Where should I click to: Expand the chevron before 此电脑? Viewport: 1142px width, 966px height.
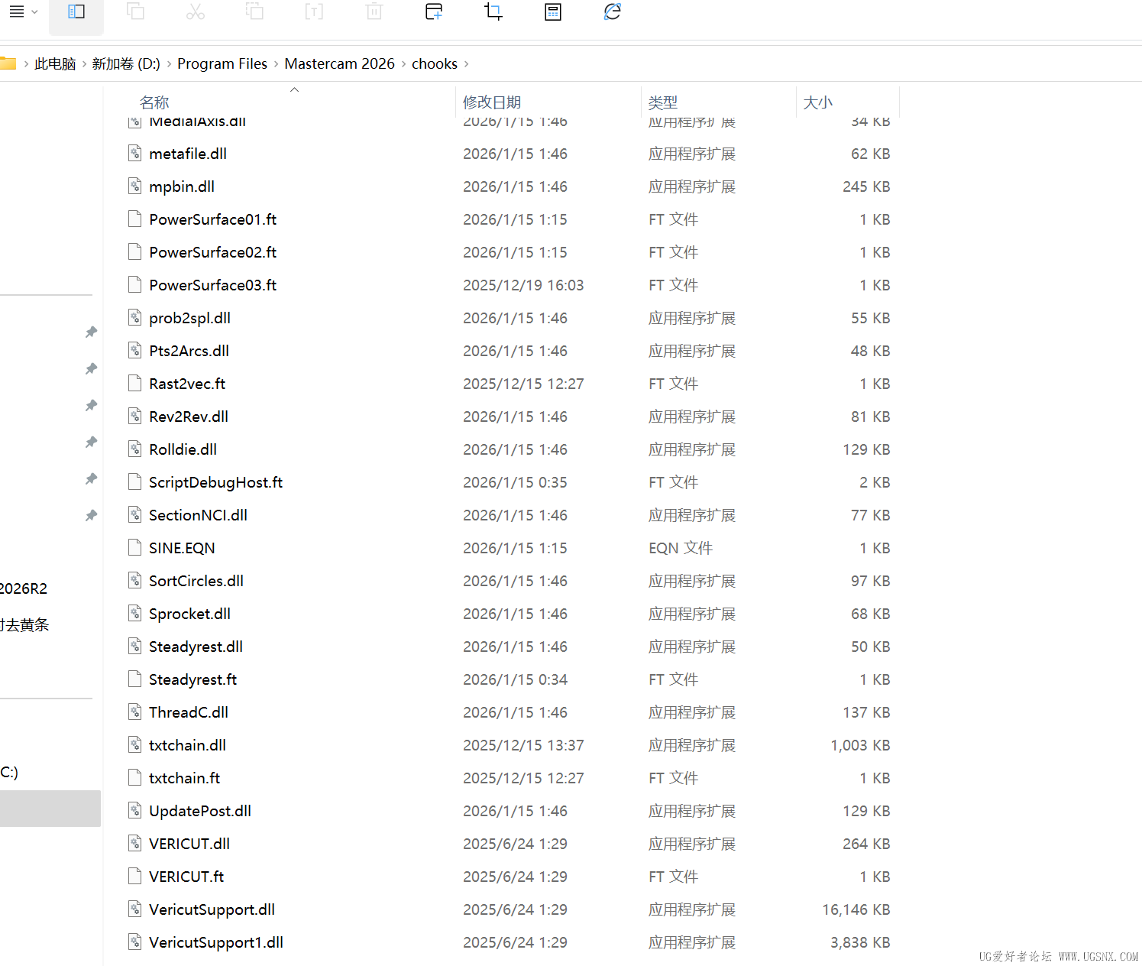(x=26, y=64)
